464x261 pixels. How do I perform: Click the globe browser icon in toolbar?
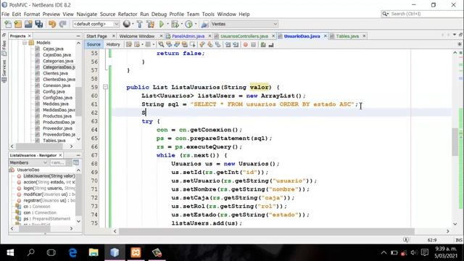click(x=127, y=24)
